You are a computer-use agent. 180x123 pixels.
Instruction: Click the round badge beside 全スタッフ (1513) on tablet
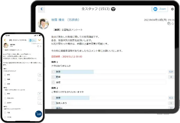[x=113, y=9]
